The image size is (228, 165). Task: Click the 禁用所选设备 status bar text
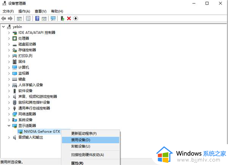[12, 162]
